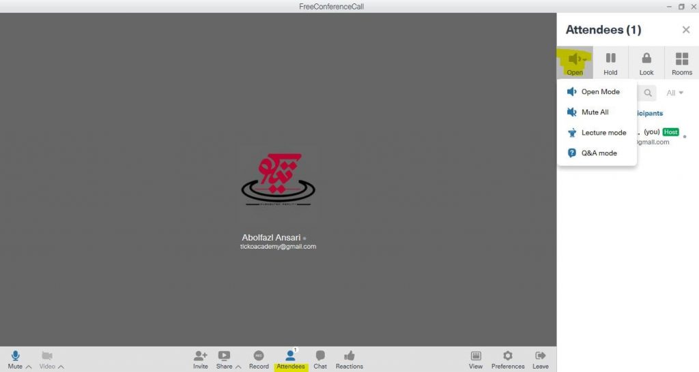699x372 pixels.
Task: Open breakout Rooms
Action: point(682,63)
